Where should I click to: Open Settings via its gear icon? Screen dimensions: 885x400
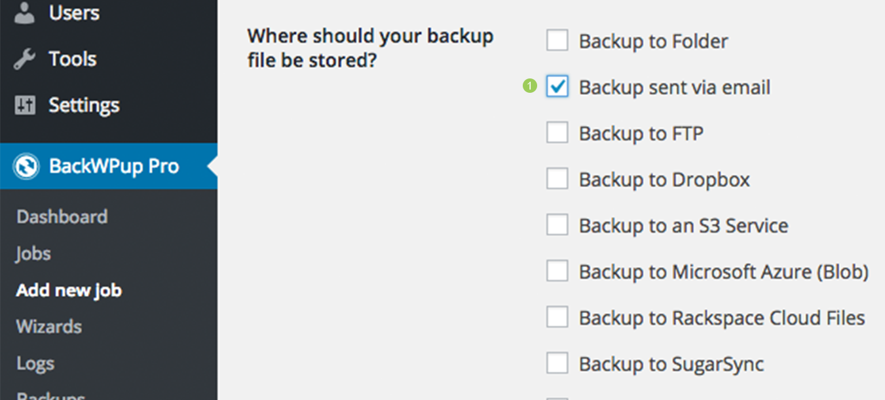tap(24, 104)
